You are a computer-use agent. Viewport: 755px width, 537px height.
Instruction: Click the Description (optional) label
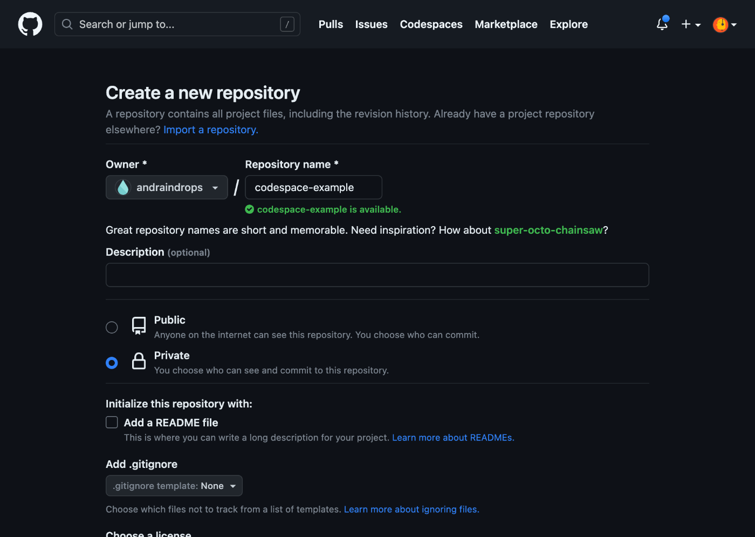point(158,252)
